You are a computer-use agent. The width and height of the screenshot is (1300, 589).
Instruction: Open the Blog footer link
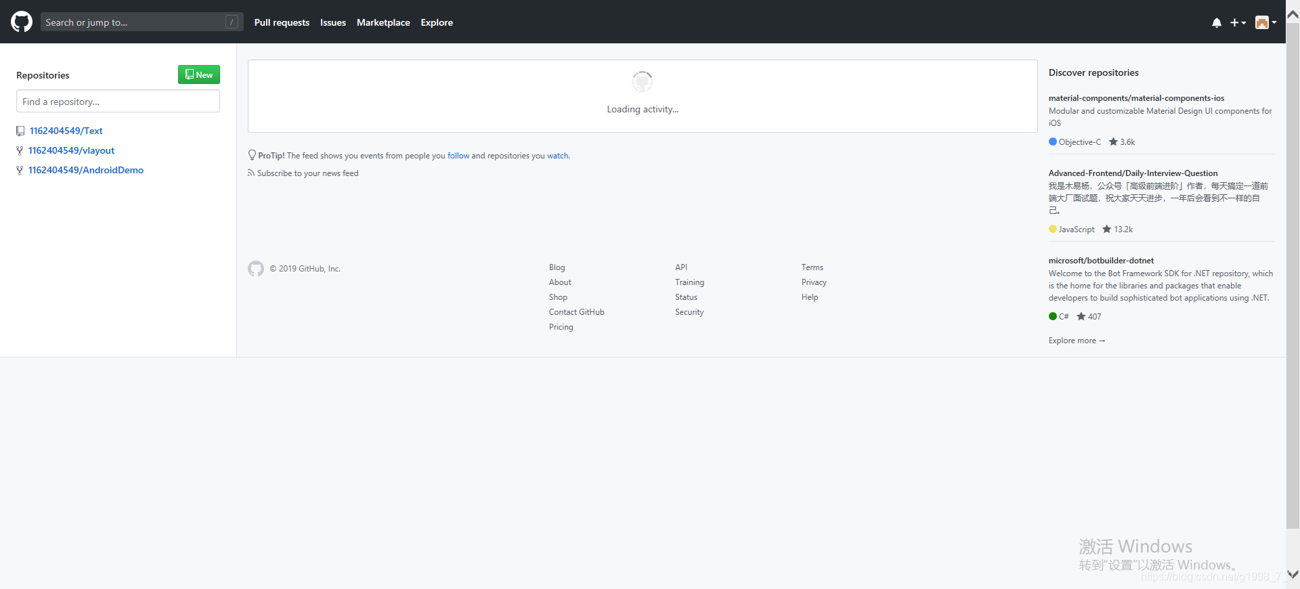(x=557, y=267)
